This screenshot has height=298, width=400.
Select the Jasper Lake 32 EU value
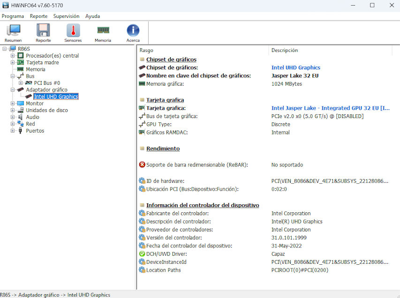[295, 76]
